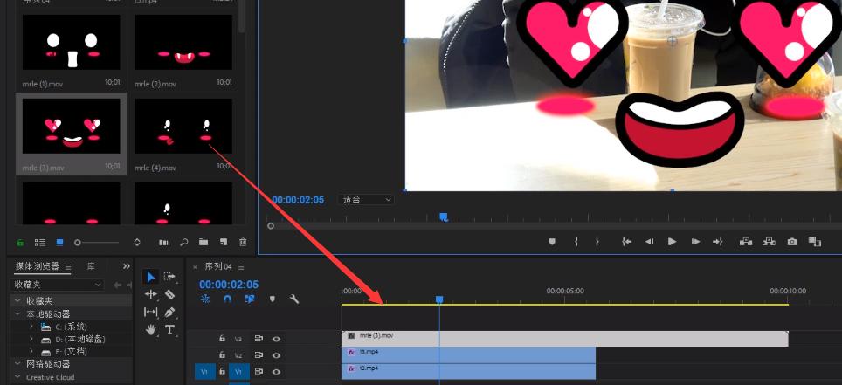Screen dimensions: 842x385
Task: Click Mark In button
Action: click(576, 242)
